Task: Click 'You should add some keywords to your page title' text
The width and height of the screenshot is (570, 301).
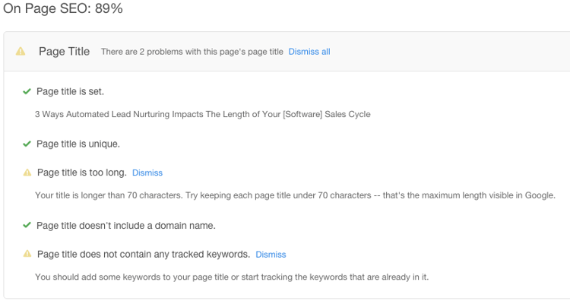Action: pos(232,277)
